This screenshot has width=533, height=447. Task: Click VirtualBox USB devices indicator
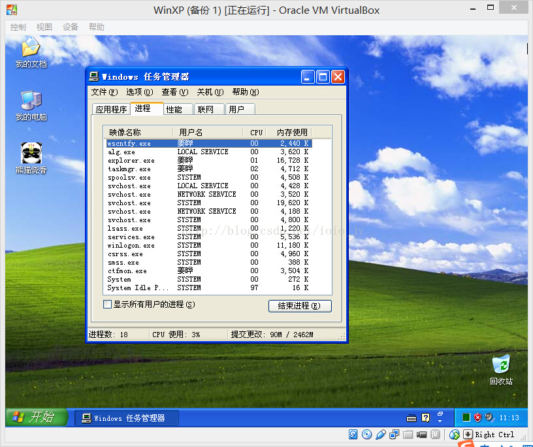coord(381,435)
